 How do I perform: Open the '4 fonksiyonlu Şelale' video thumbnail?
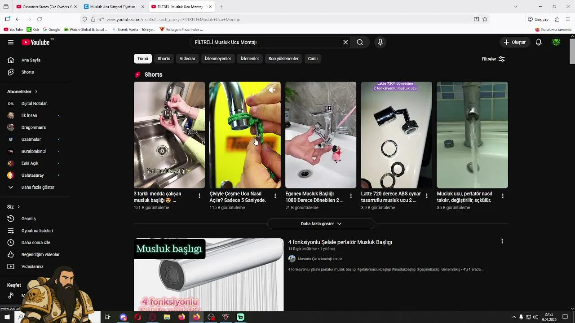coord(209,275)
